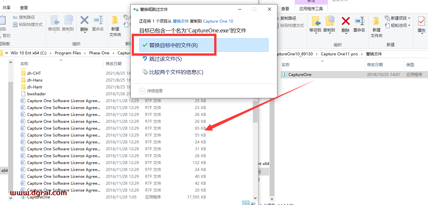Click Delete icon in left Explorer ribbon
Image resolution: width=428 pixels, height=205 pixels.
coord(84,21)
